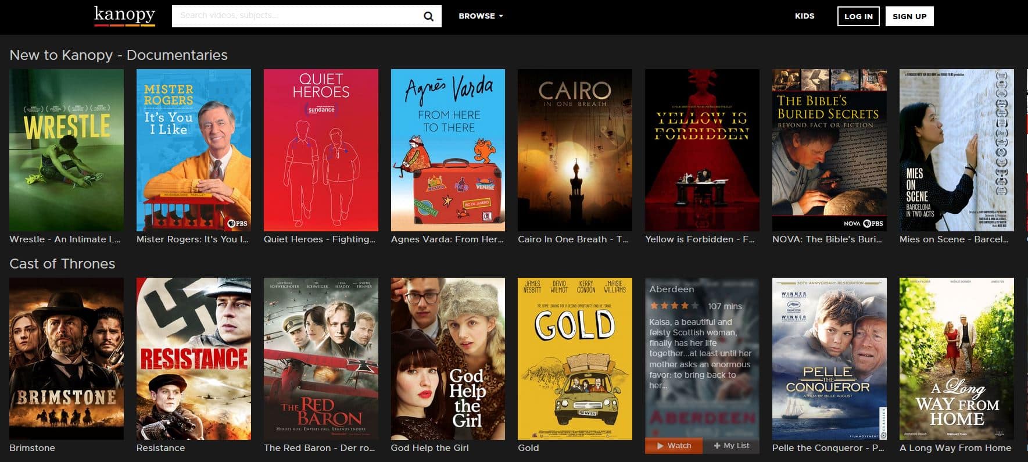1028x462 pixels.
Task: Open the Pelle the Conqueror poster
Action: [829, 359]
